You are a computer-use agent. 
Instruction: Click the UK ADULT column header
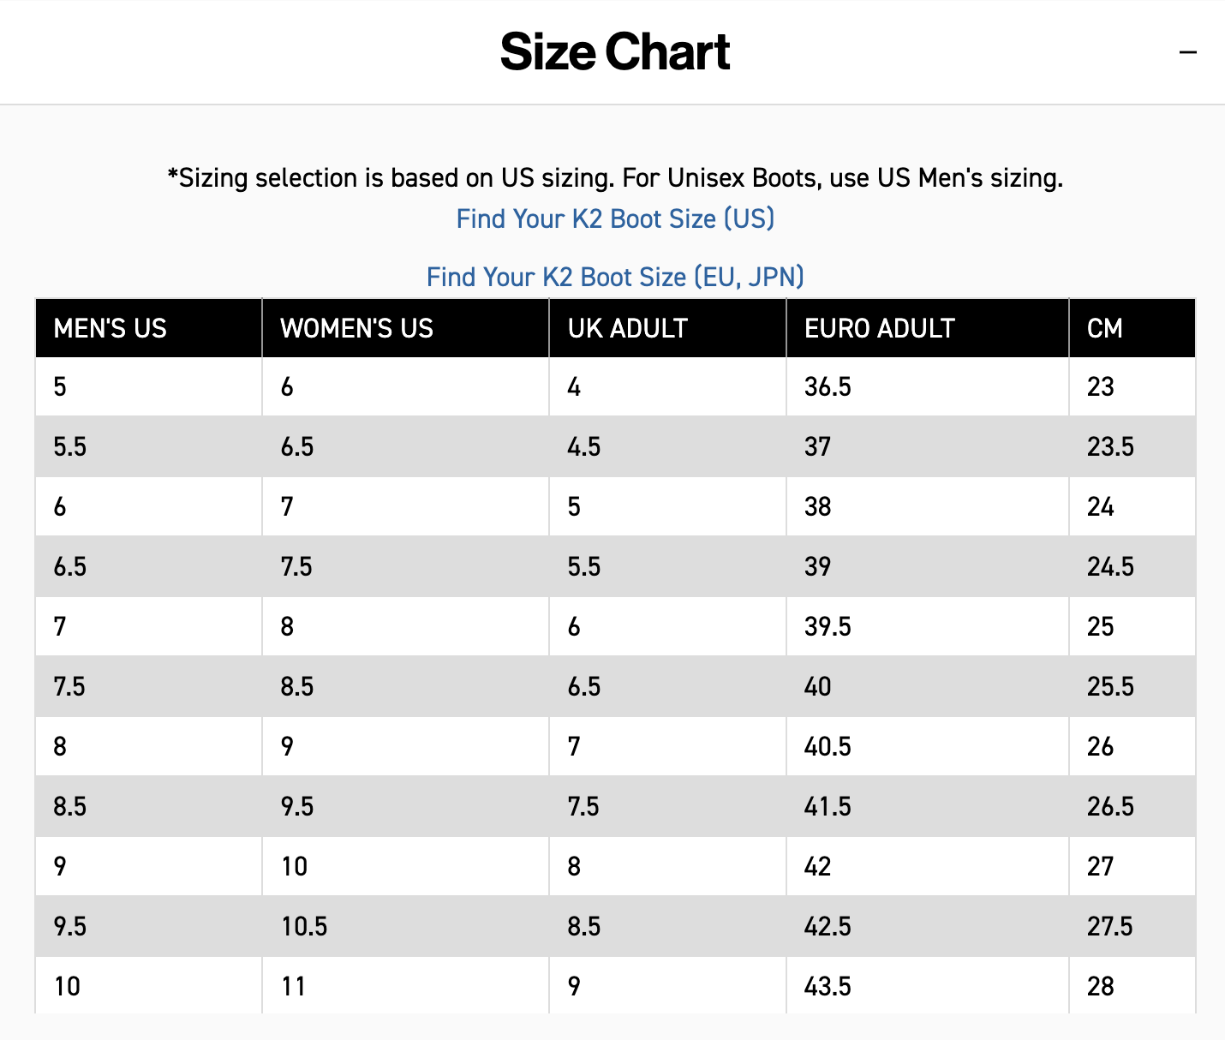click(x=627, y=328)
